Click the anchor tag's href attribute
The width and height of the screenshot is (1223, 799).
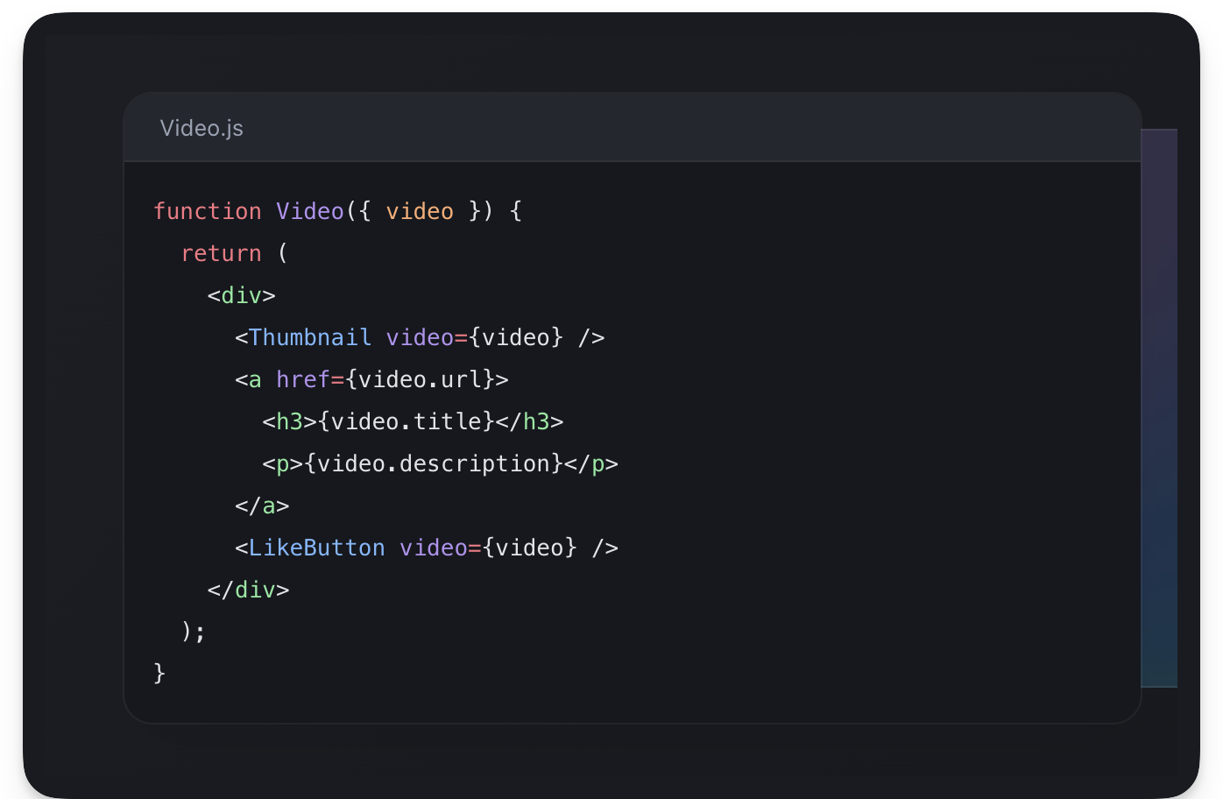coord(301,379)
